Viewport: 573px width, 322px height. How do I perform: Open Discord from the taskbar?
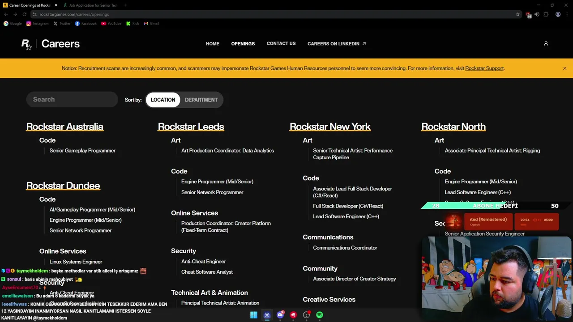point(280,315)
